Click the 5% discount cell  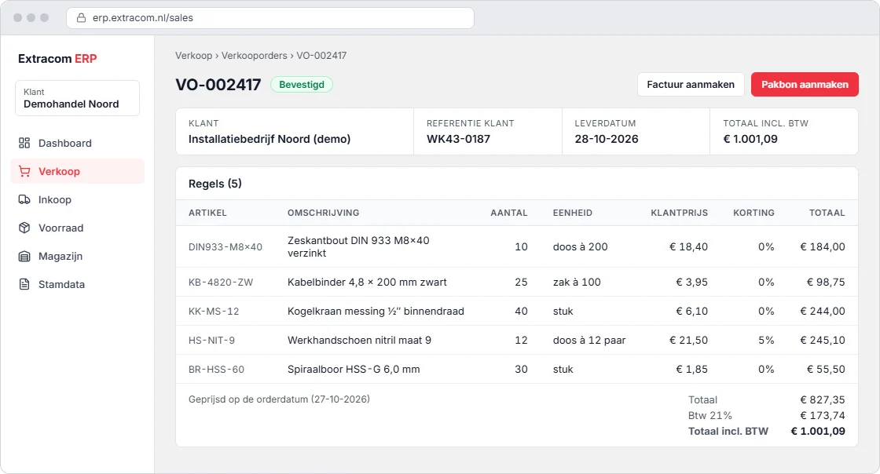766,341
